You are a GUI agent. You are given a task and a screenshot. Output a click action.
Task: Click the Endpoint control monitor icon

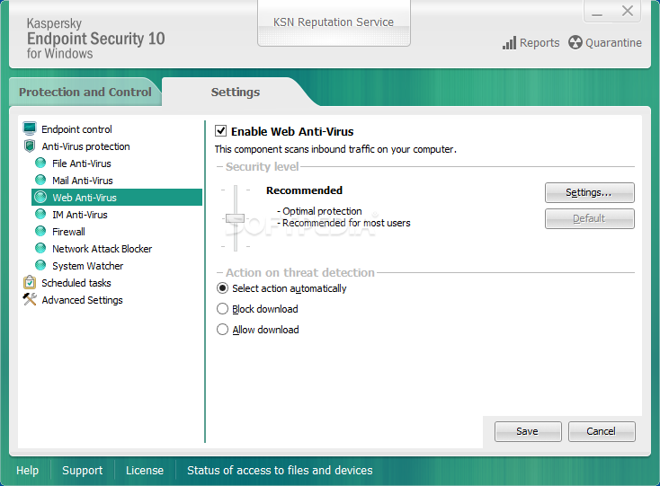click(30, 128)
